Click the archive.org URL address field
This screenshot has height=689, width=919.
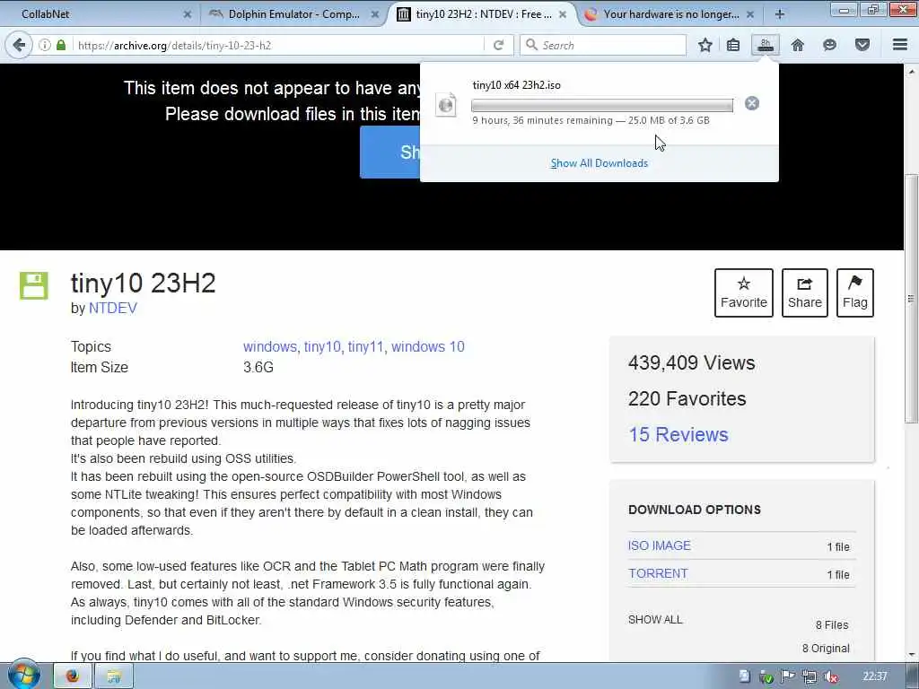pos(278,45)
